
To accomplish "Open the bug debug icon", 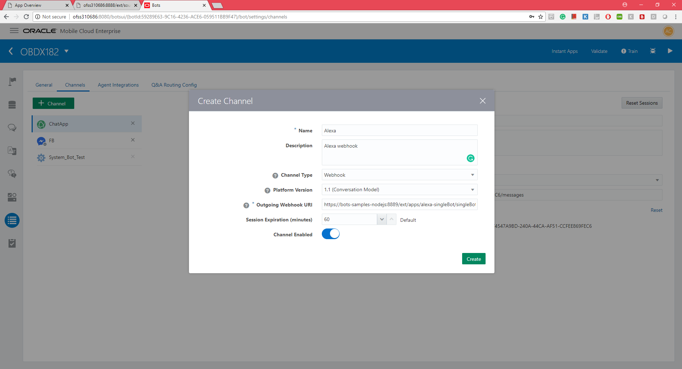I will point(653,51).
